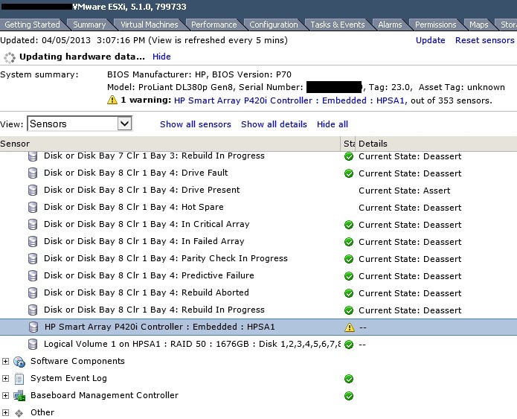The height and width of the screenshot is (419, 517).
Task: Open the View Sensors dropdown
Action: [80, 124]
